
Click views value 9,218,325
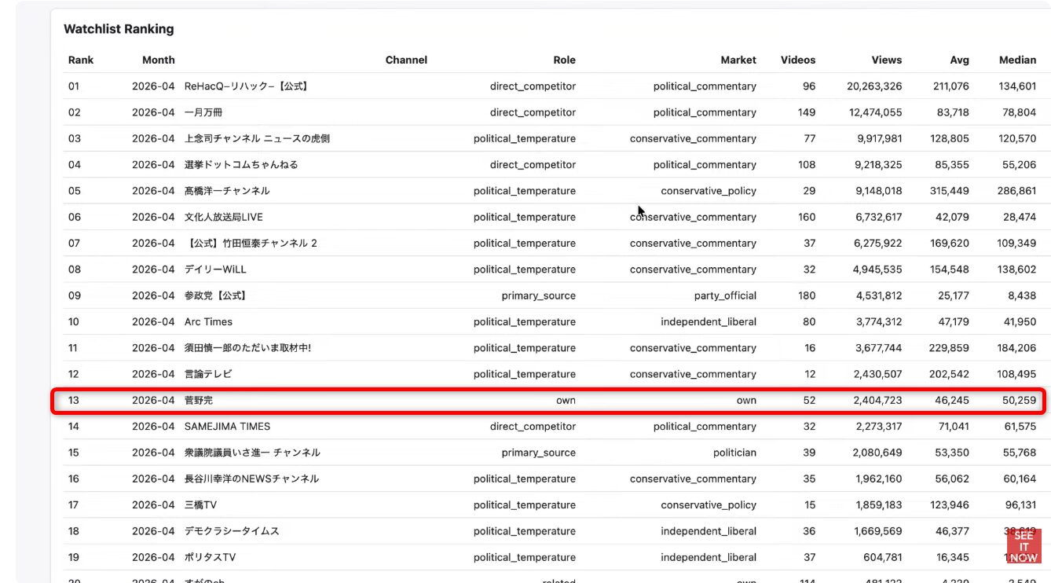(878, 165)
